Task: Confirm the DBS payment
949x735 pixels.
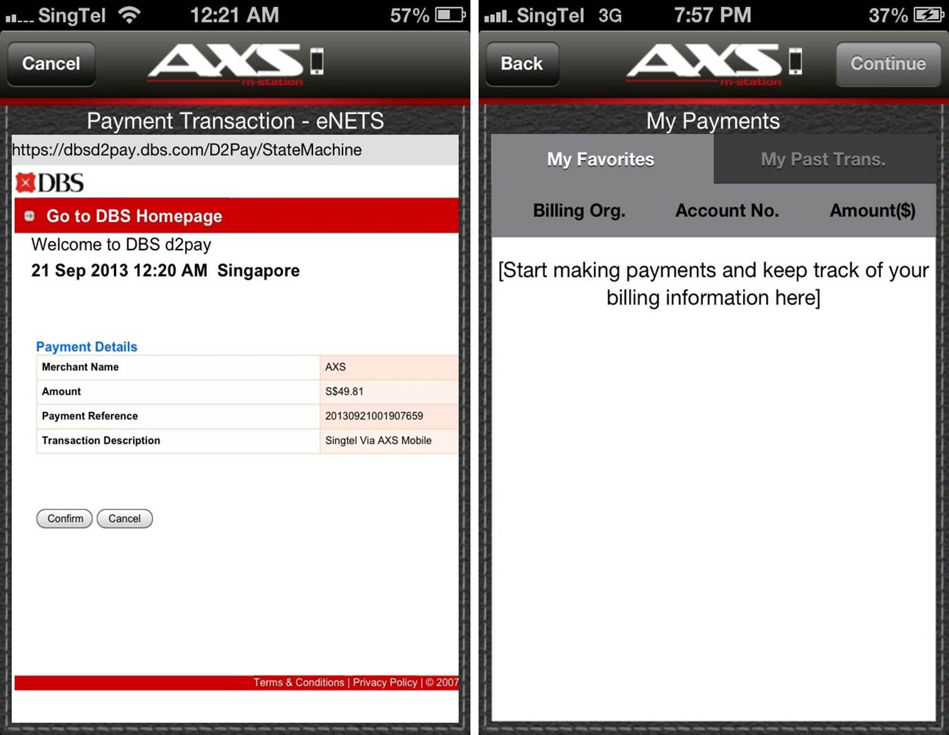Action: coord(65,519)
